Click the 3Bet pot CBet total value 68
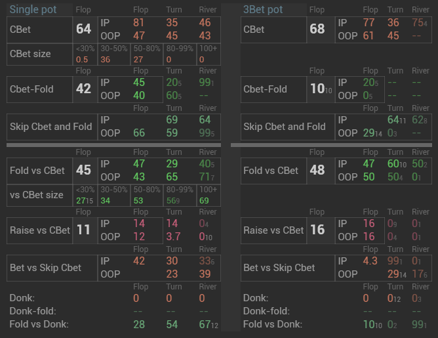The height and width of the screenshot is (338, 438). [x=317, y=30]
